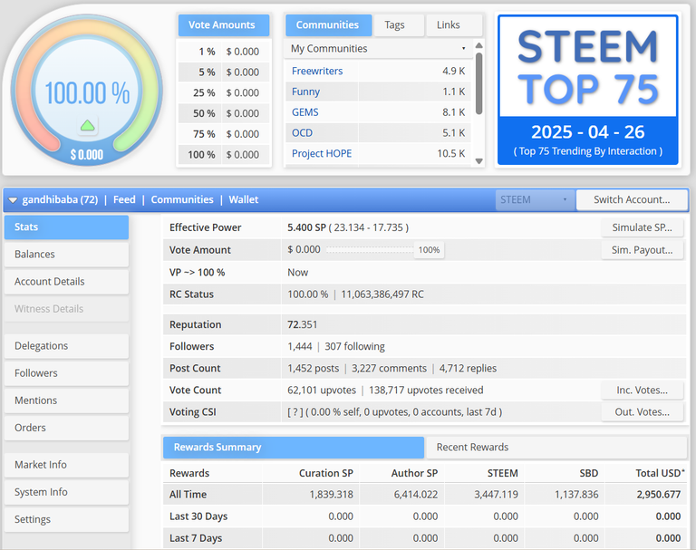Screen dimensions: 696x550
Task: Click the Reputation value 72.351
Action: [303, 325]
